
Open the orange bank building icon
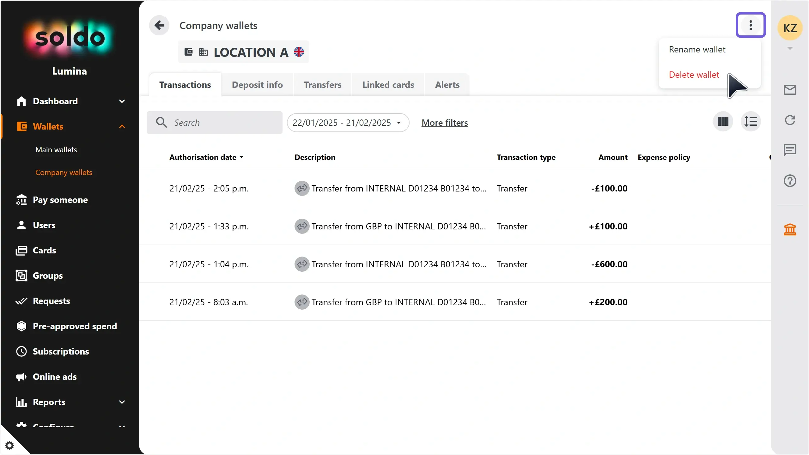[x=790, y=229]
